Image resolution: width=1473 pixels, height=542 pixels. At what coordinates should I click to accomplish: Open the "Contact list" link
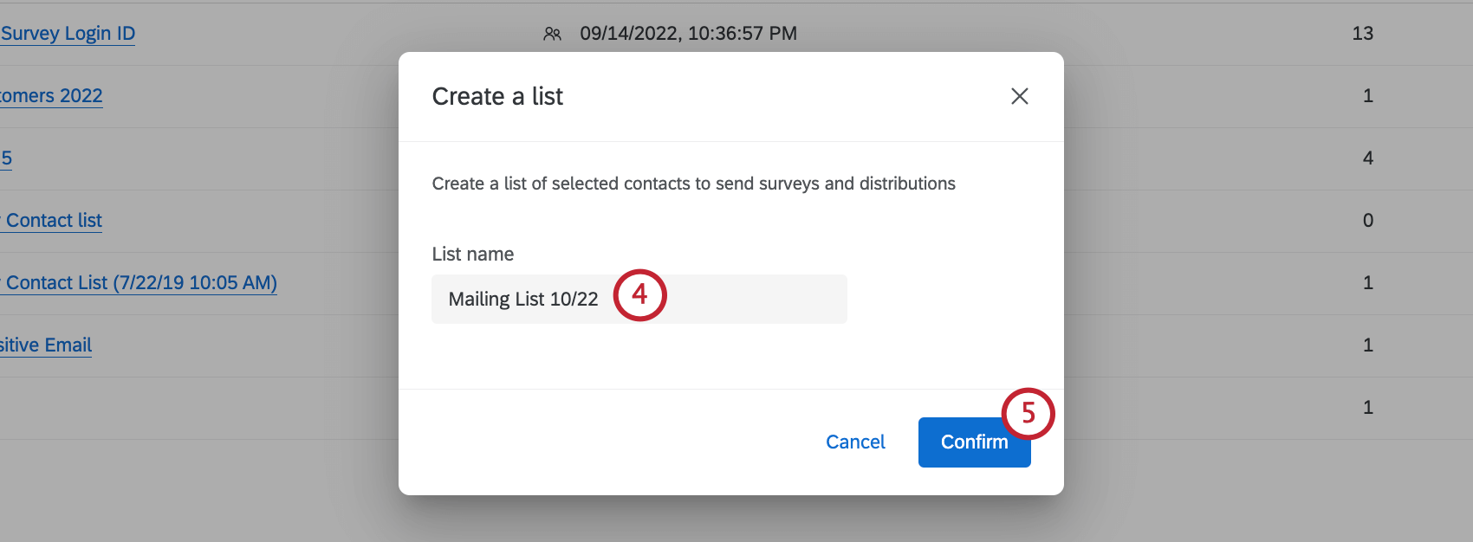pyautogui.click(x=54, y=221)
